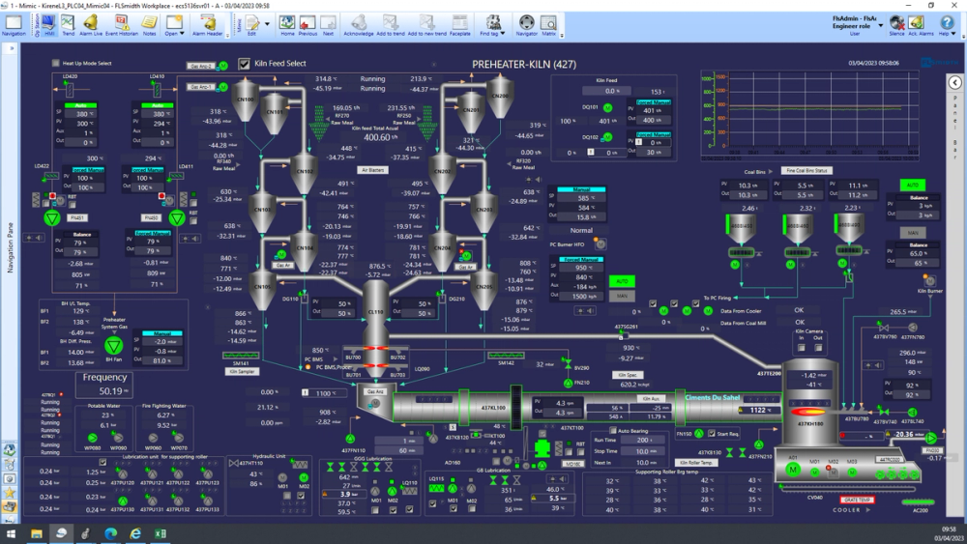The width and height of the screenshot is (967, 544).
Task: Toggle the Start Req. checkbox
Action: (712, 433)
